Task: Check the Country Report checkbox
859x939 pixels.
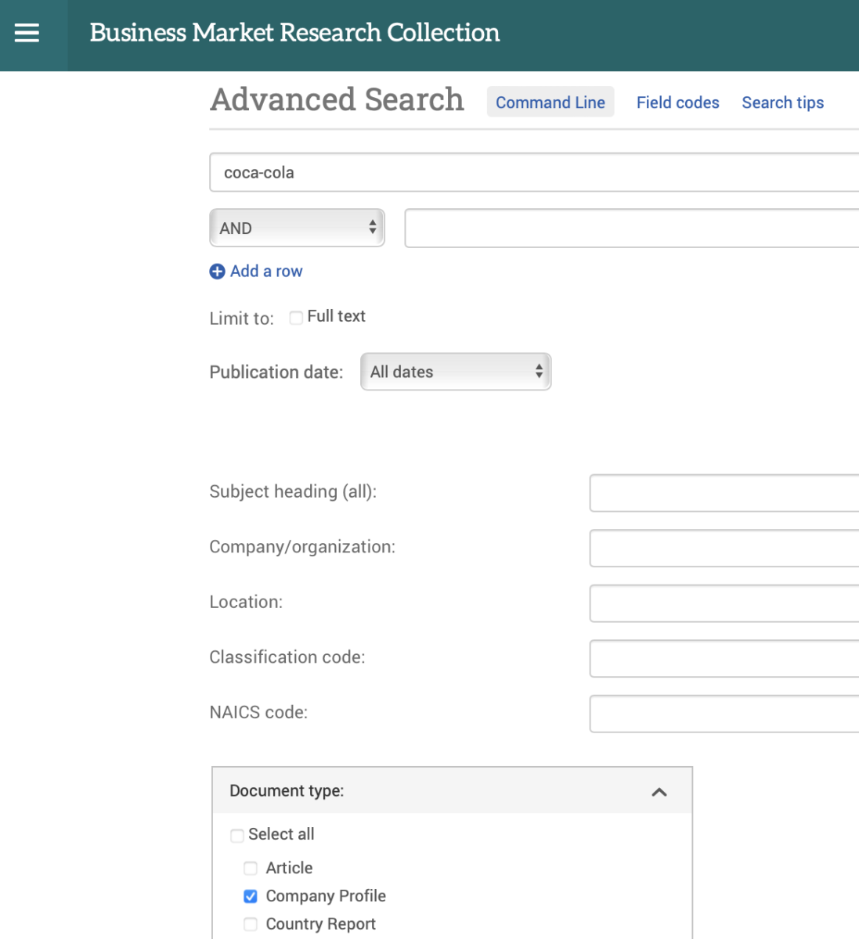Action: pyautogui.click(x=251, y=924)
